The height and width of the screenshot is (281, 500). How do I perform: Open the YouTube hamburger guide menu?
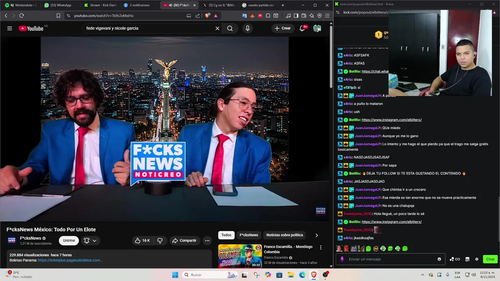[x=9, y=28]
